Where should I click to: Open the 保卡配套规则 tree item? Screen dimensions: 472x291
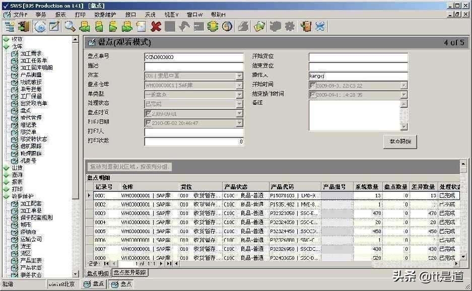click(x=36, y=217)
